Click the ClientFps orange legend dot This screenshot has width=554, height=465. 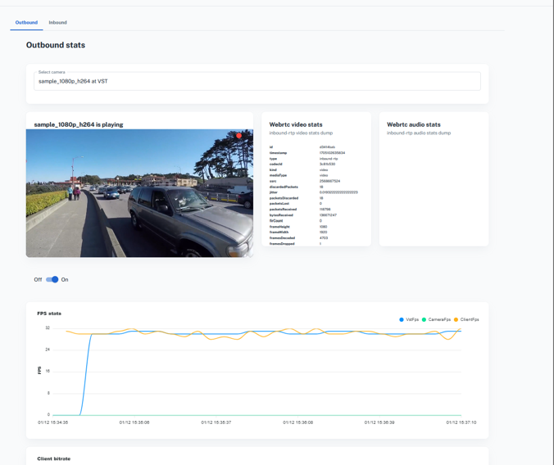tap(456, 319)
